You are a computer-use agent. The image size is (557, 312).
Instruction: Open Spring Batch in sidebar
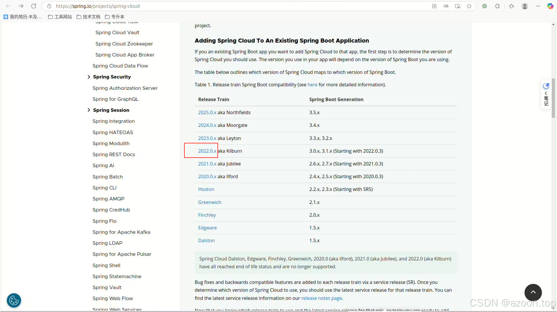click(x=108, y=177)
